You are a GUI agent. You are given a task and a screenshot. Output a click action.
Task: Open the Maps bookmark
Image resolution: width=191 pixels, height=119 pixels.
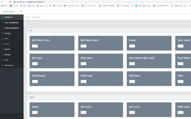(23, 6)
